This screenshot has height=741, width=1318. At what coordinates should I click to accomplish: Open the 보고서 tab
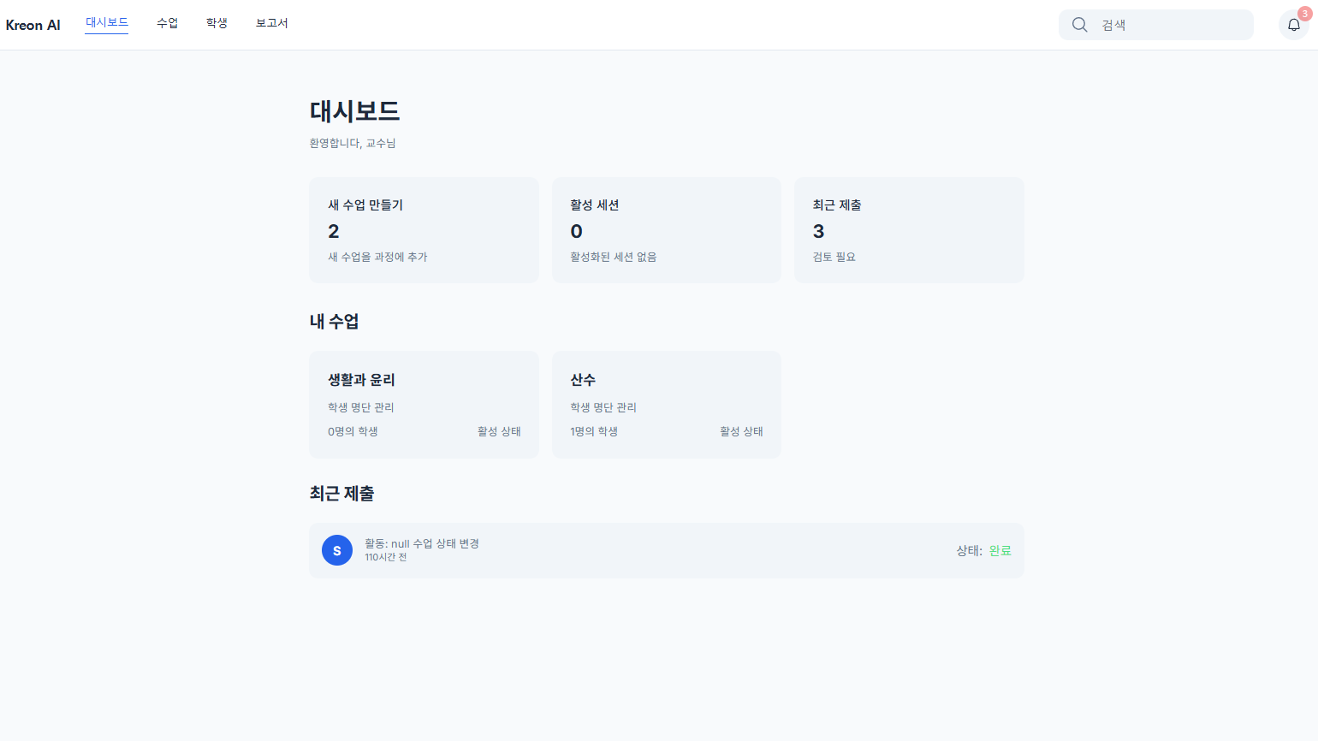click(x=271, y=23)
